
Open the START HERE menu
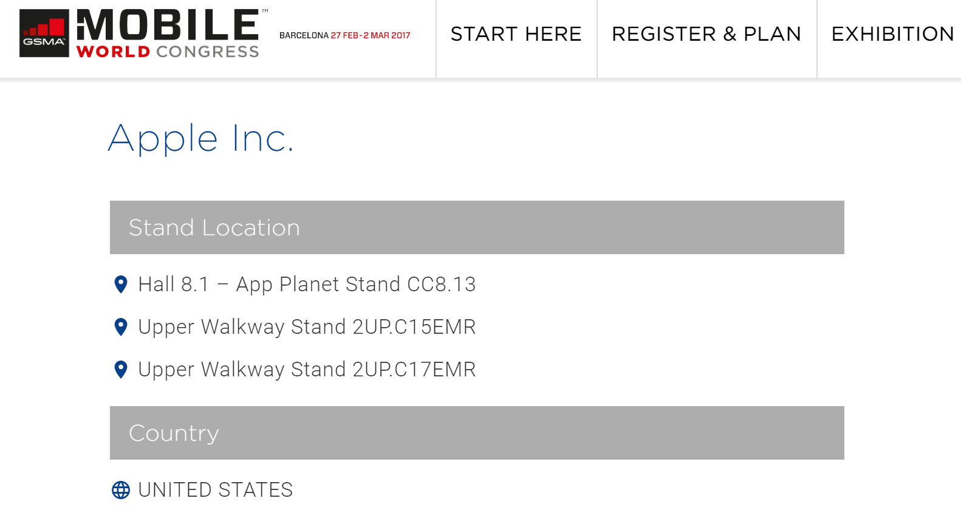(516, 35)
